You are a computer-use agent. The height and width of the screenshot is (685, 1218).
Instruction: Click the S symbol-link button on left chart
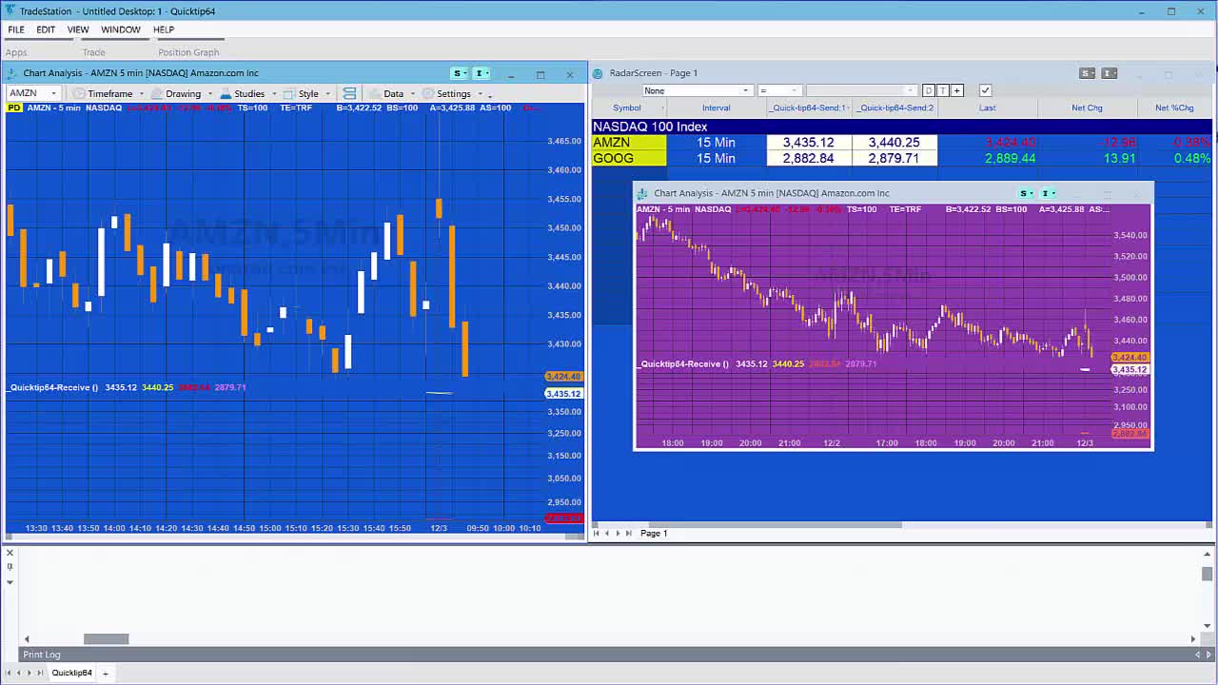tap(460, 73)
